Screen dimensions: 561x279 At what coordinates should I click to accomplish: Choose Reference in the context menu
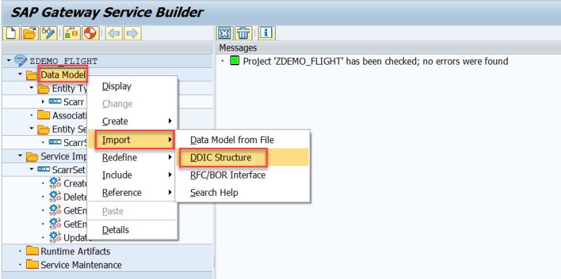click(x=132, y=192)
